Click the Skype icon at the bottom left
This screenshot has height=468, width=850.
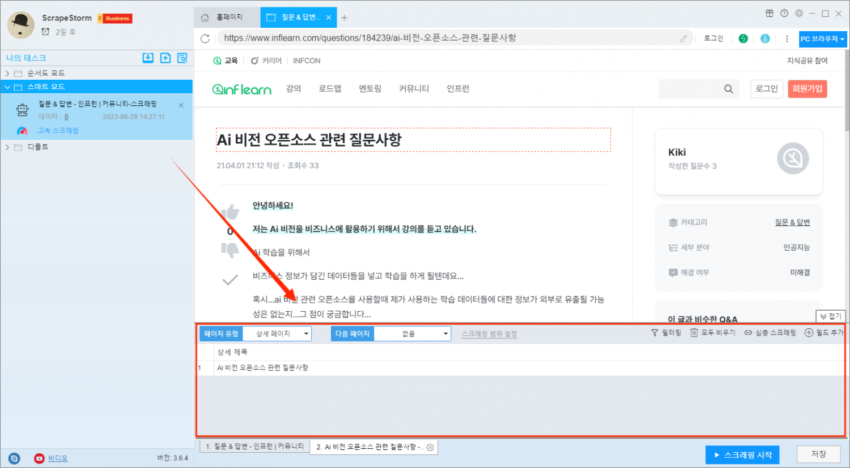(x=14, y=458)
